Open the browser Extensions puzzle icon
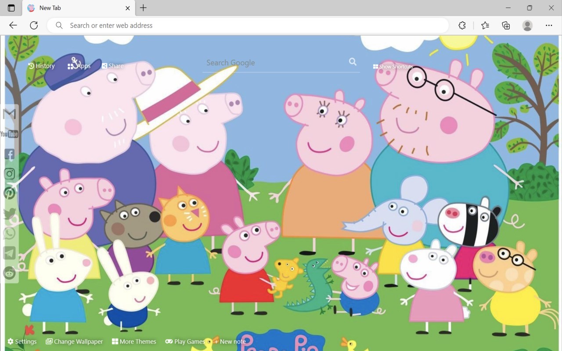 462,25
